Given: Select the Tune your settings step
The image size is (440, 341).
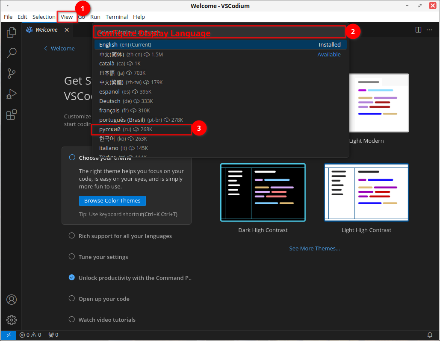Looking at the screenshot, I should [103, 257].
